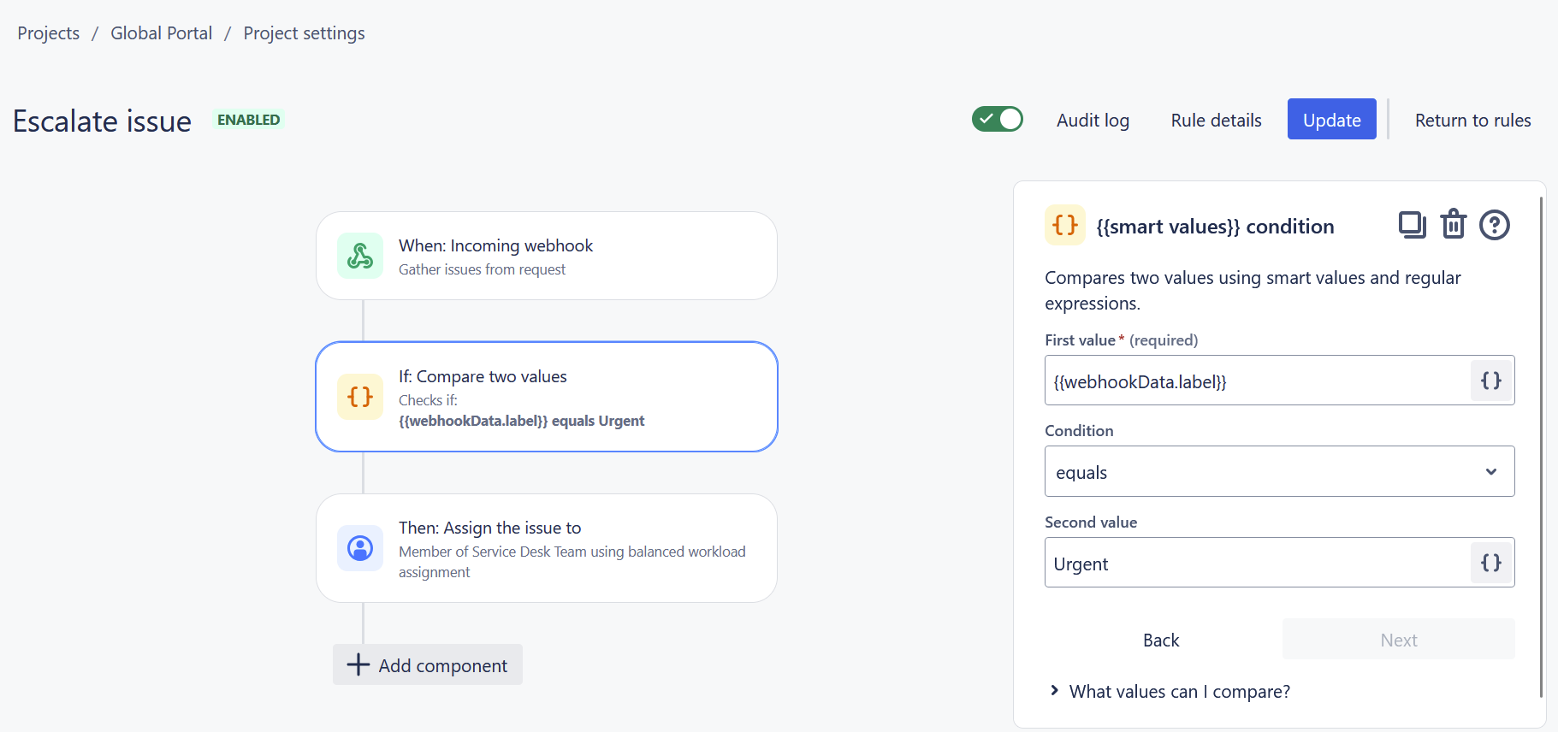Duplicate the condition using the copy icon
Screen dimensions: 1558x732
1412,224
